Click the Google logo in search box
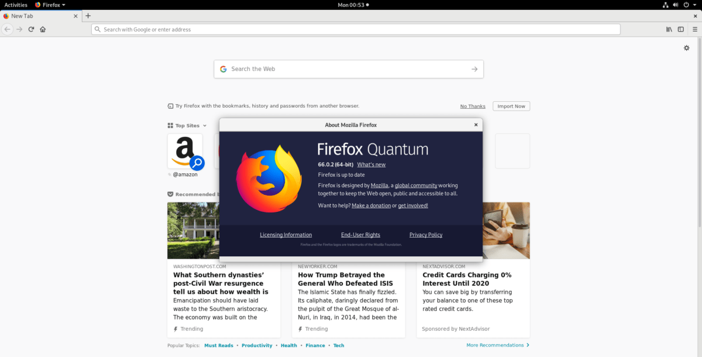This screenshot has height=357, width=702. [x=223, y=69]
